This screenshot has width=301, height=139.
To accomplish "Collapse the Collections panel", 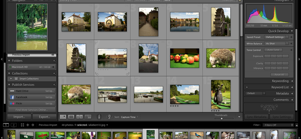I will click(9, 73).
